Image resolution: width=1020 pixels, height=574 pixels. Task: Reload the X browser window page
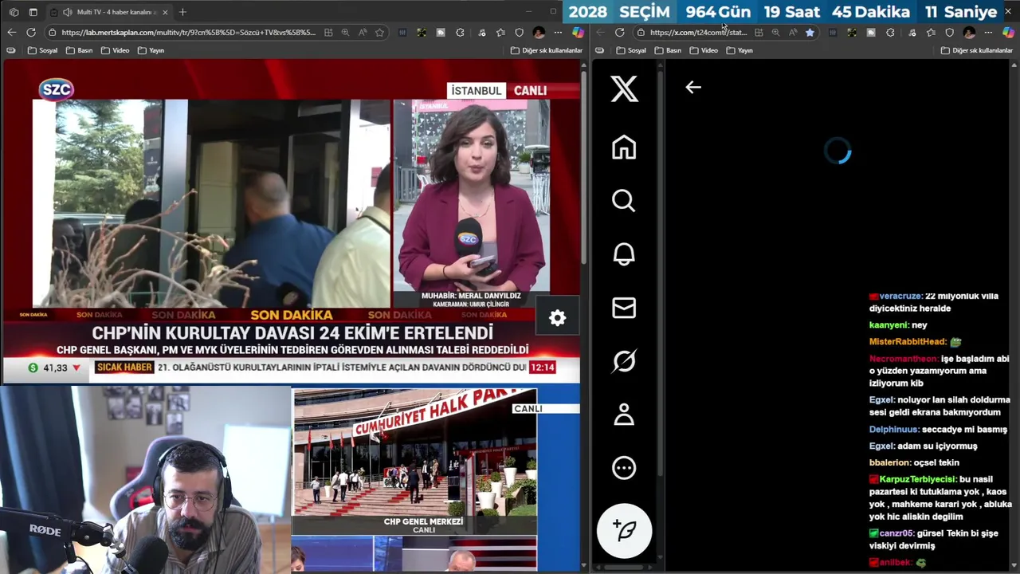(x=619, y=33)
